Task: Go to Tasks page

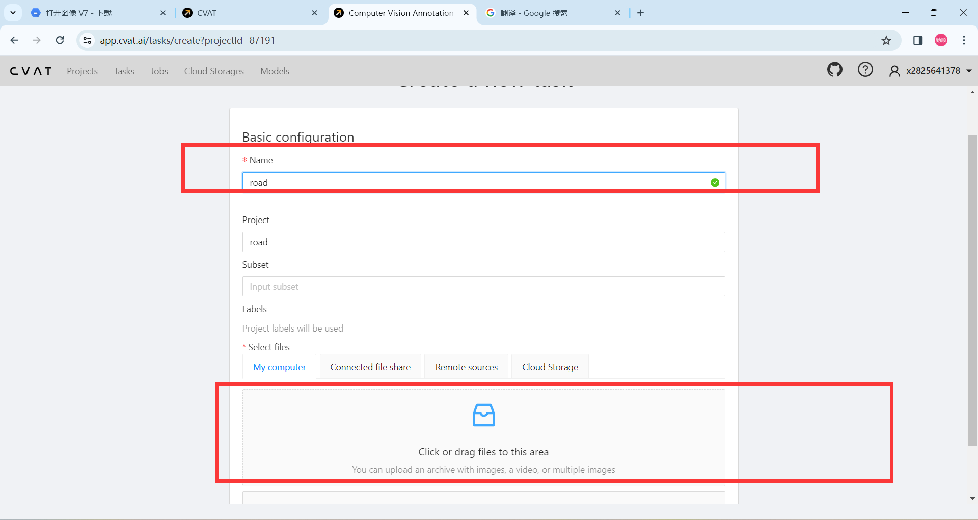Action: pos(124,71)
